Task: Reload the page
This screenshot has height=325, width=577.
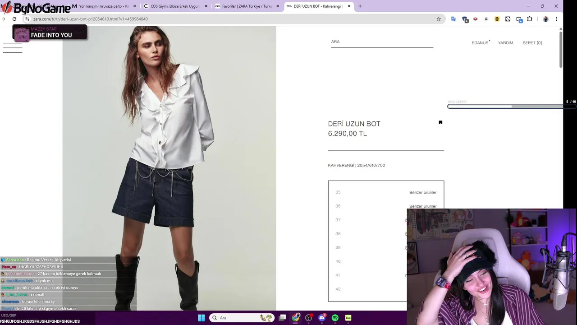Action: [x=14, y=19]
